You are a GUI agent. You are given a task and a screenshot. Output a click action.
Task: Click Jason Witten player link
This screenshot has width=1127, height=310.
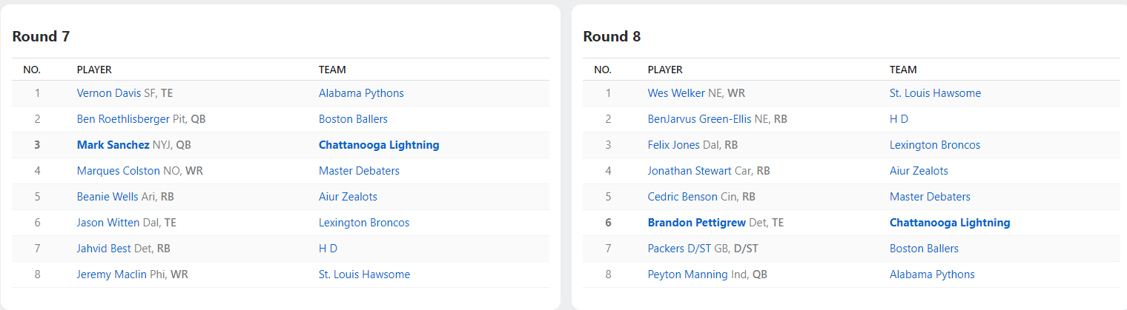click(x=108, y=223)
